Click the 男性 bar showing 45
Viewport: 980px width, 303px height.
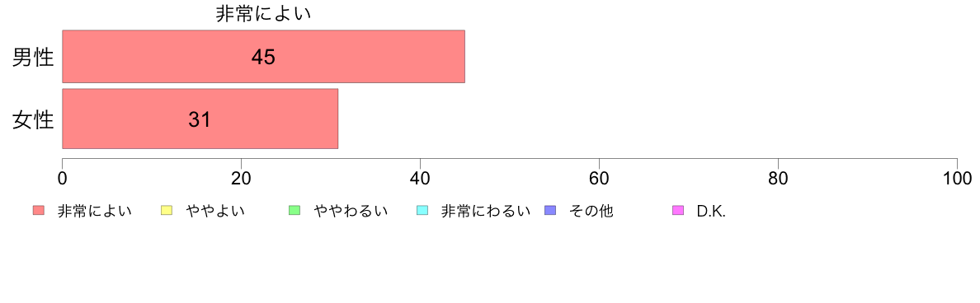(x=264, y=56)
